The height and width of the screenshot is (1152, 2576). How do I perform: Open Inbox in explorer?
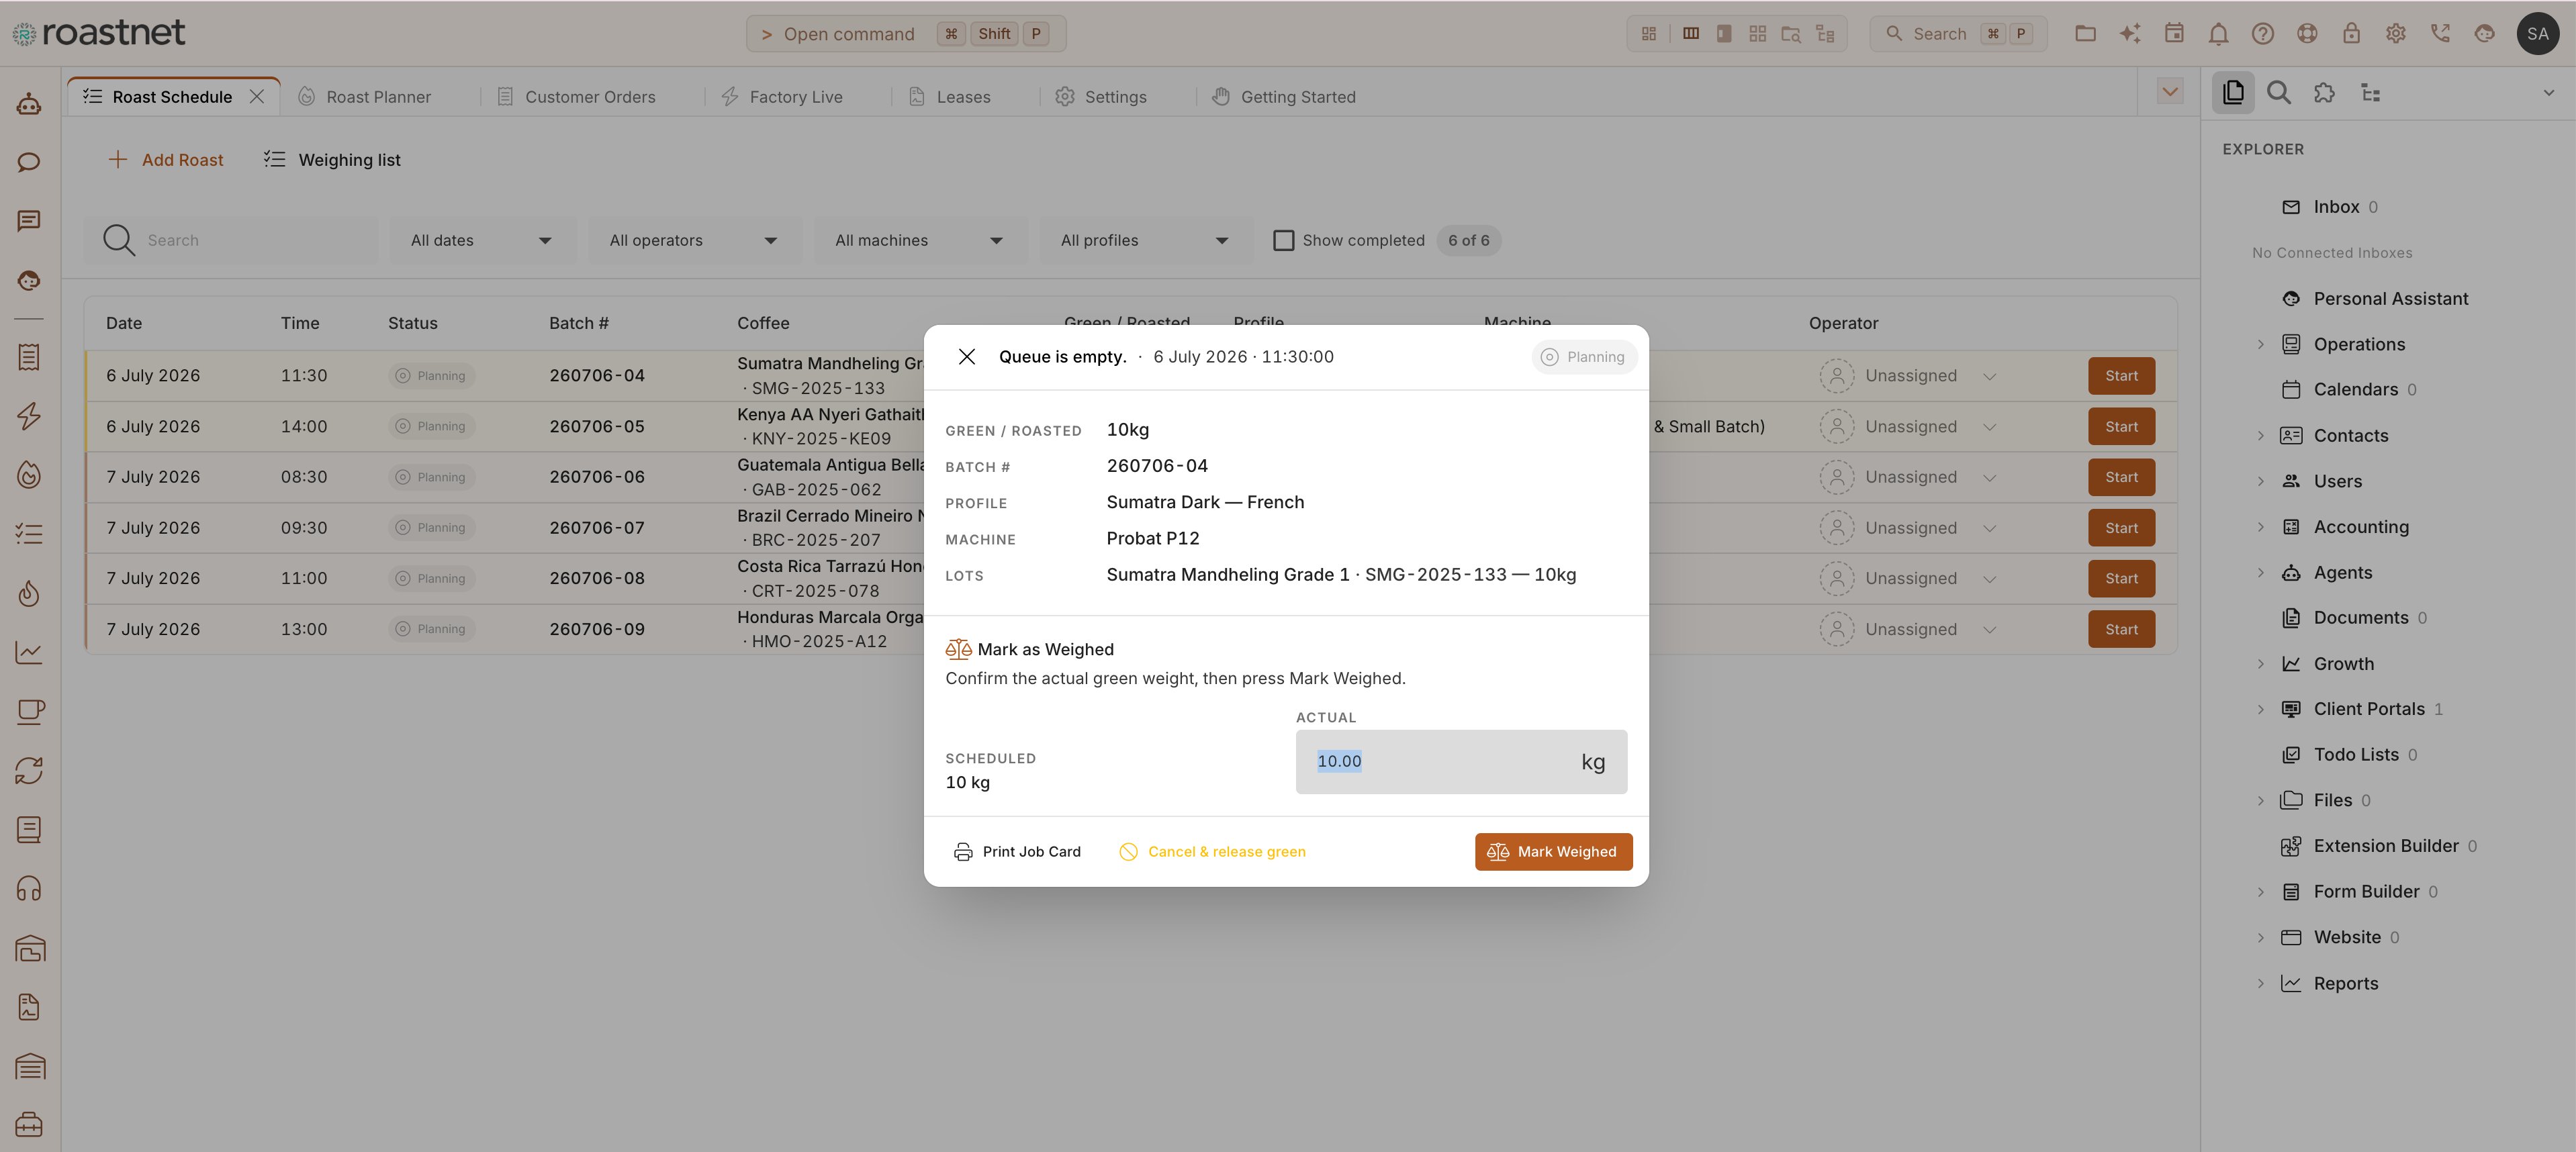[x=2335, y=207]
